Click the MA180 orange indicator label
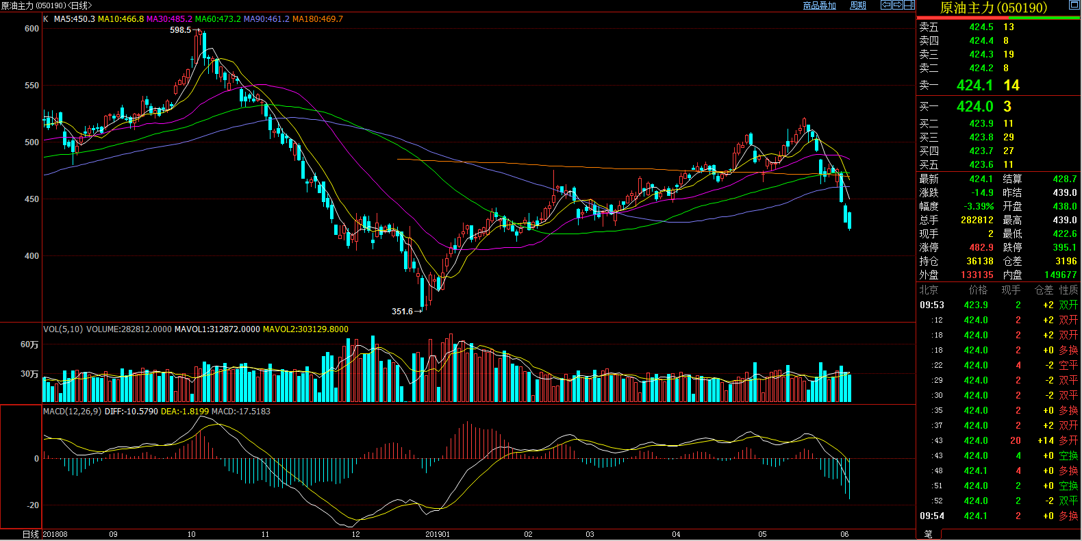This screenshot has height=541, width=1082. point(318,19)
